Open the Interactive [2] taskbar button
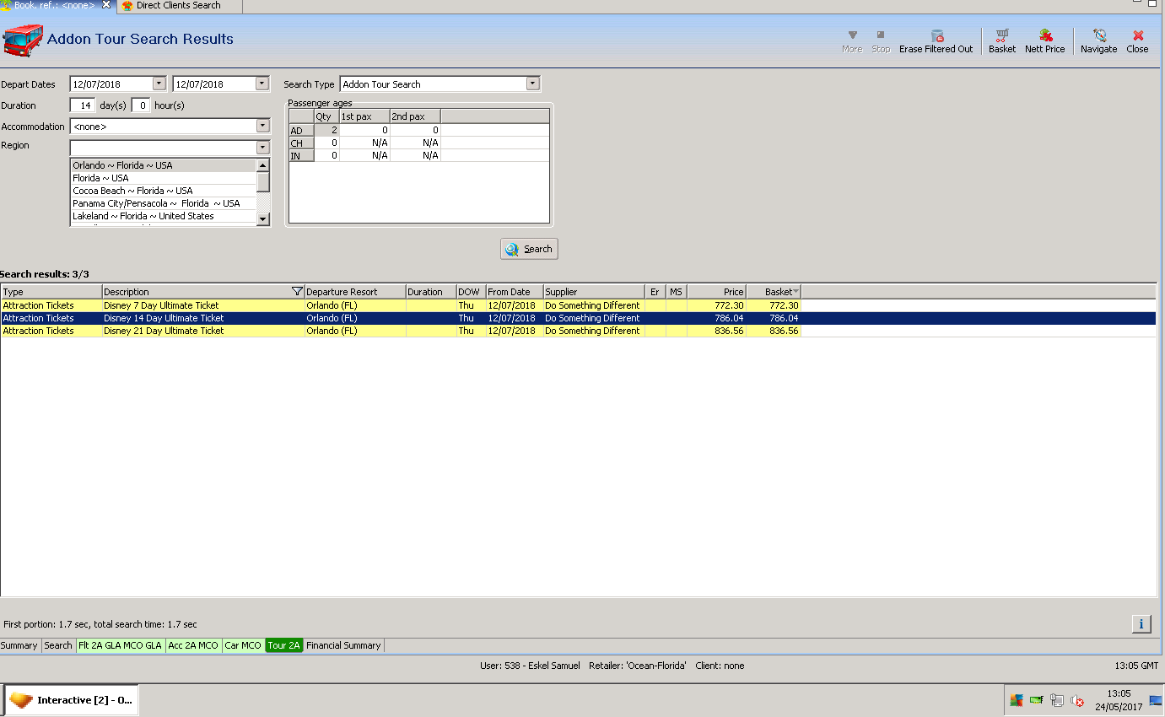The width and height of the screenshot is (1165, 717). pyautogui.click(x=72, y=700)
